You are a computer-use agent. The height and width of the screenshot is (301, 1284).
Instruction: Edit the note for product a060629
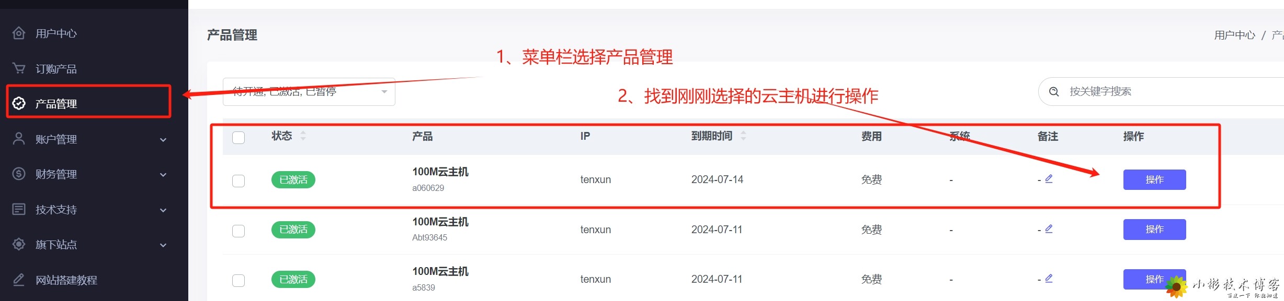coord(1049,179)
